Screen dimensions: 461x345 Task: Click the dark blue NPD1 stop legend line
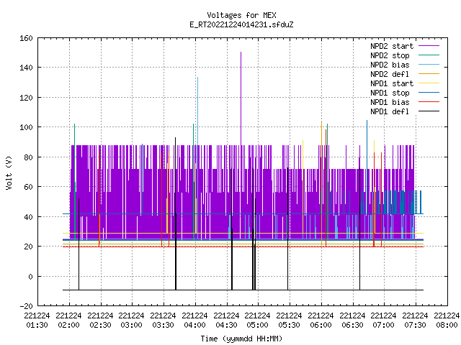click(429, 93)
